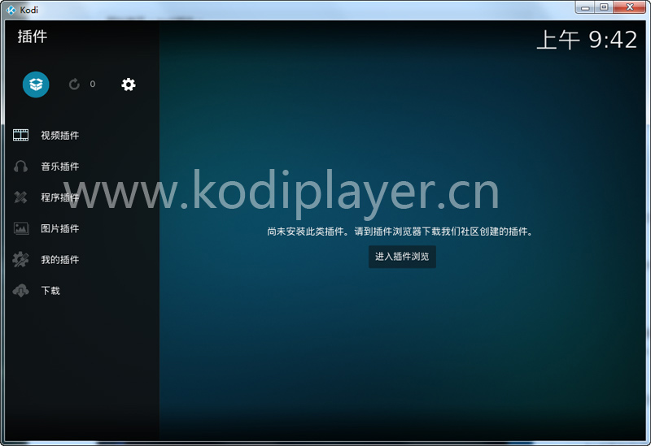The image size is (651, 446).
Task: Open 下载 menu item
Action: (x=82, y=291)
